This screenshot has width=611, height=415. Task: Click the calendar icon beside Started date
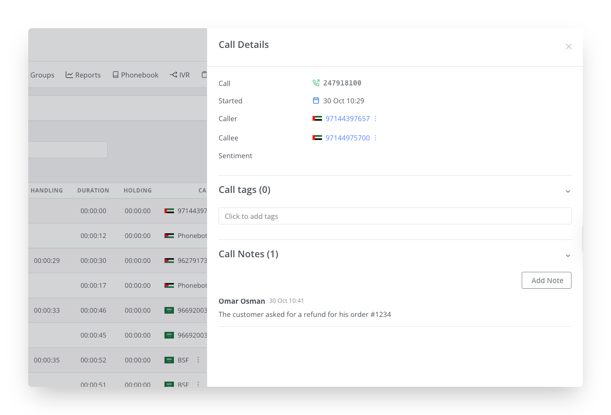point(316,100)
